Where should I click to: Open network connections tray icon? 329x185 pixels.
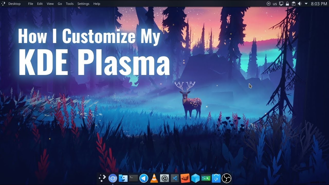(x=281, y=4)
